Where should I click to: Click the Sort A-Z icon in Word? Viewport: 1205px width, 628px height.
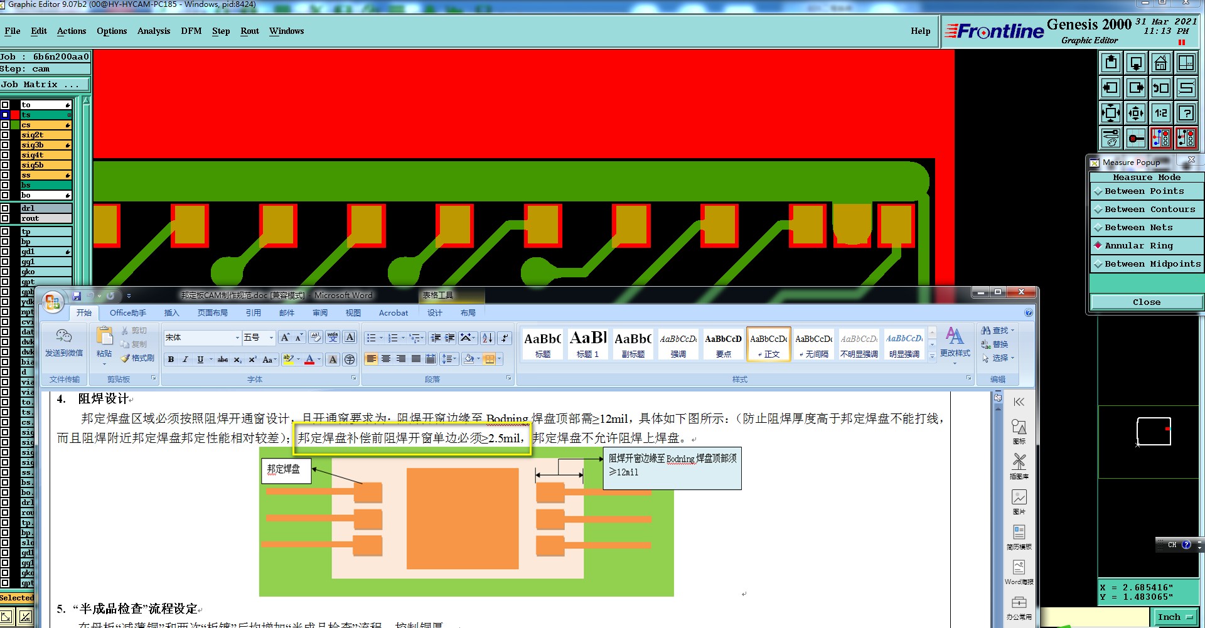488,338
